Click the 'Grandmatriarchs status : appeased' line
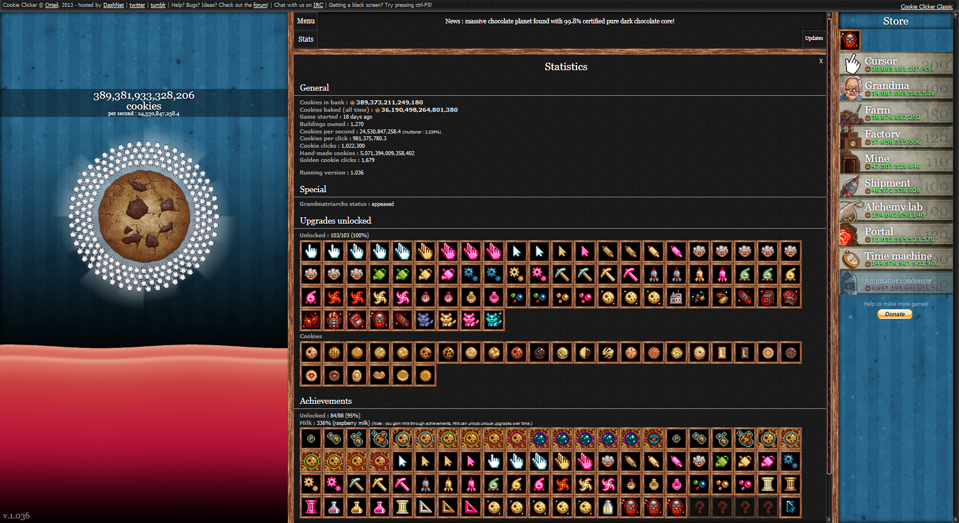The height and width of the screenshot is (523, 959). [x=346, y=204]
